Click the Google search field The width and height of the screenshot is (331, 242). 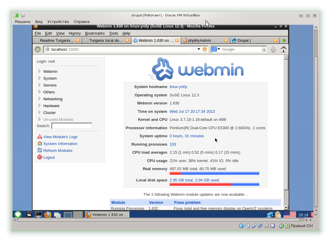coord(241,49)
